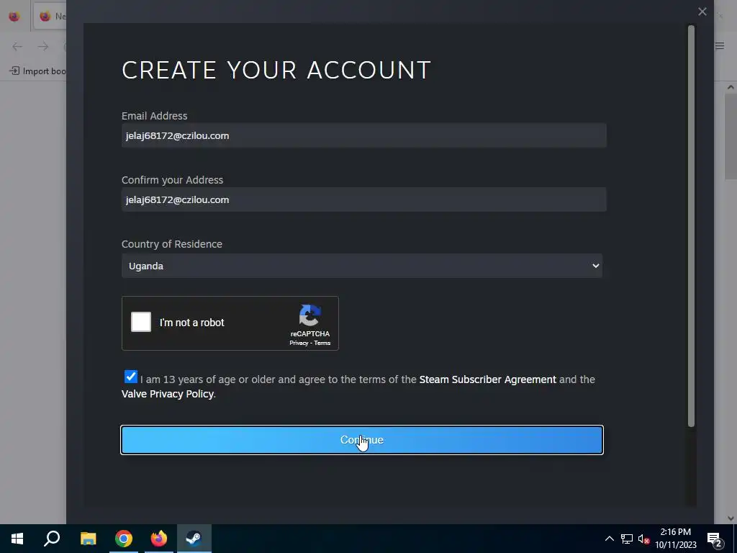Check the I'm not a robot box
The image size is (737, 553).
pyautogui.click(x=141, y=322)
